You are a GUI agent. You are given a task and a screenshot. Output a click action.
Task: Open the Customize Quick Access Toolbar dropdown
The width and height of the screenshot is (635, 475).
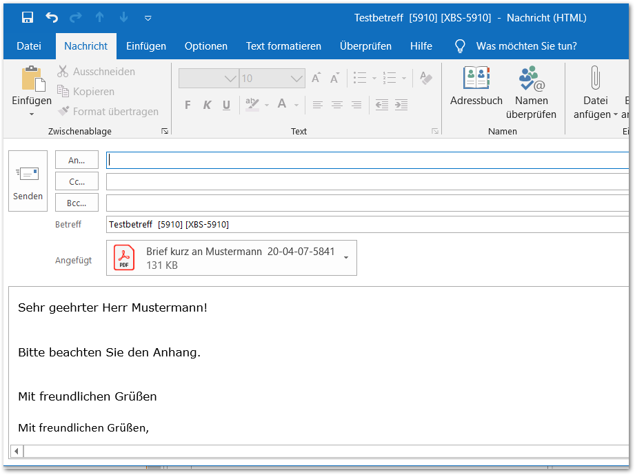pyautogui.click(x=148, y=18)
